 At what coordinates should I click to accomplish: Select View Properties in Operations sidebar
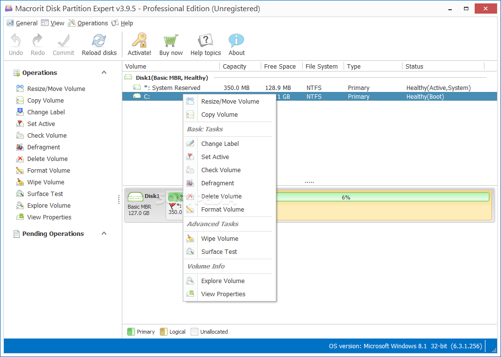[43, 217]
